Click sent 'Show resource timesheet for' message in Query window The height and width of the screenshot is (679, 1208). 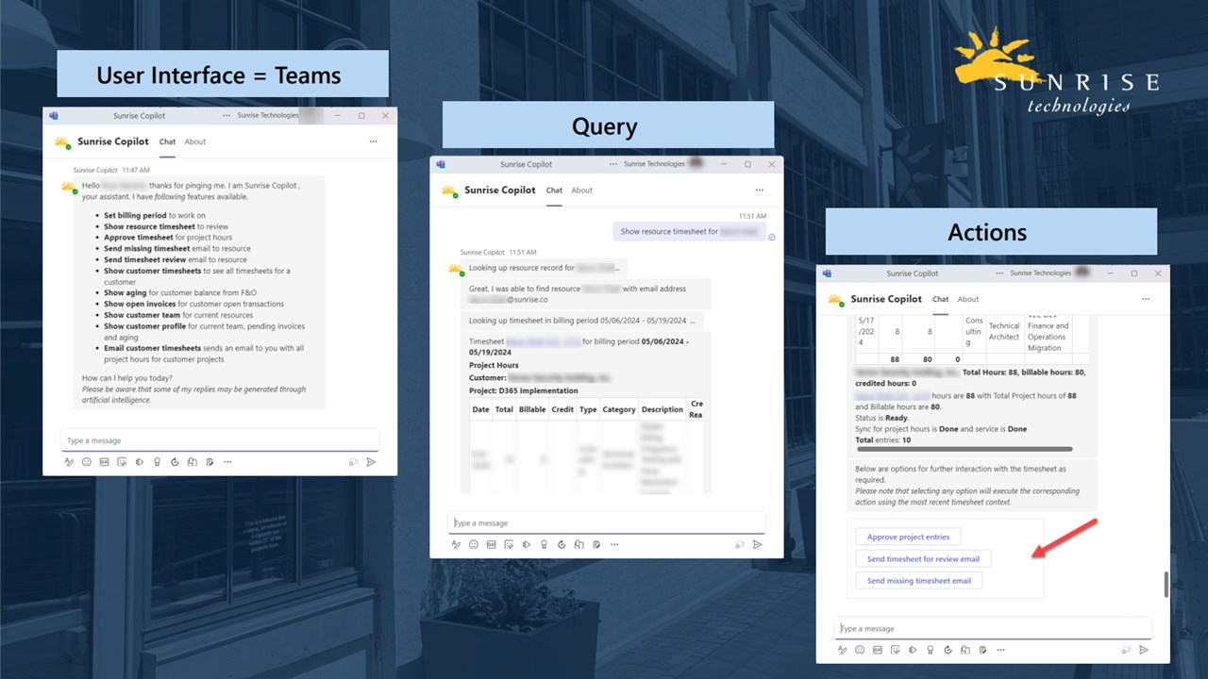point(689,231)
